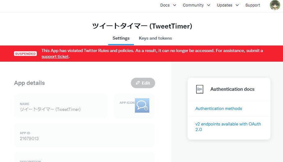Click the pencil icon in Edit button
Viewport: 283px width, 162px height.
138,83
